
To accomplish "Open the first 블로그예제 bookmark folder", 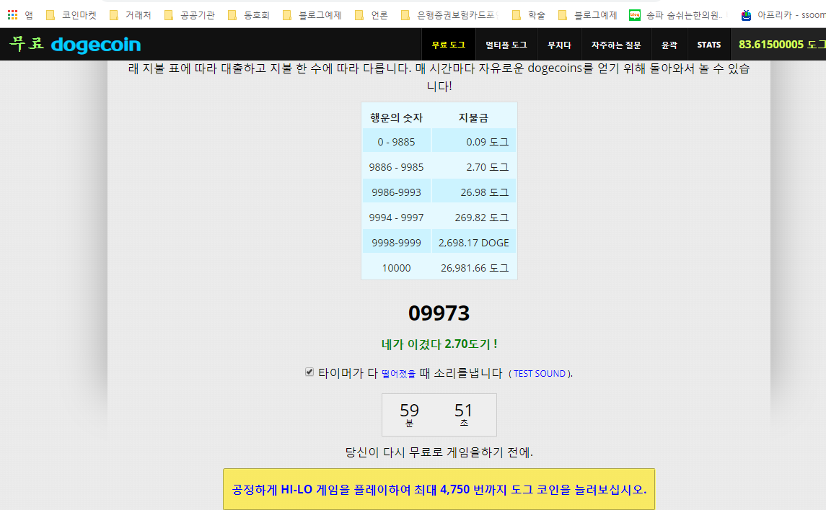I will 312,15.
